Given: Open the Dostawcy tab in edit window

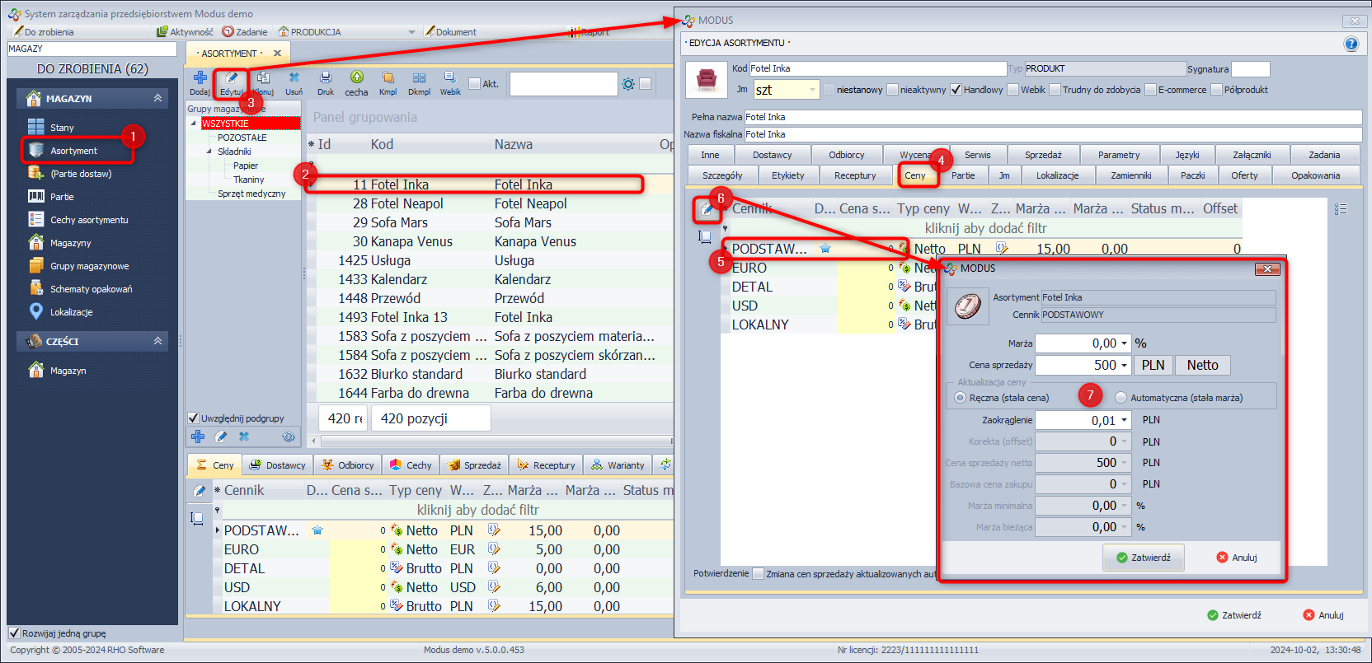Looking at the screenshot, I should (x=772, y=155).
